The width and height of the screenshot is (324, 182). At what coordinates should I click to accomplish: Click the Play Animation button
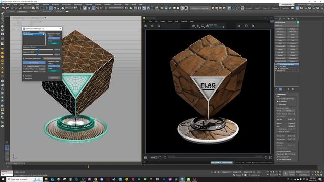[274, 172]
